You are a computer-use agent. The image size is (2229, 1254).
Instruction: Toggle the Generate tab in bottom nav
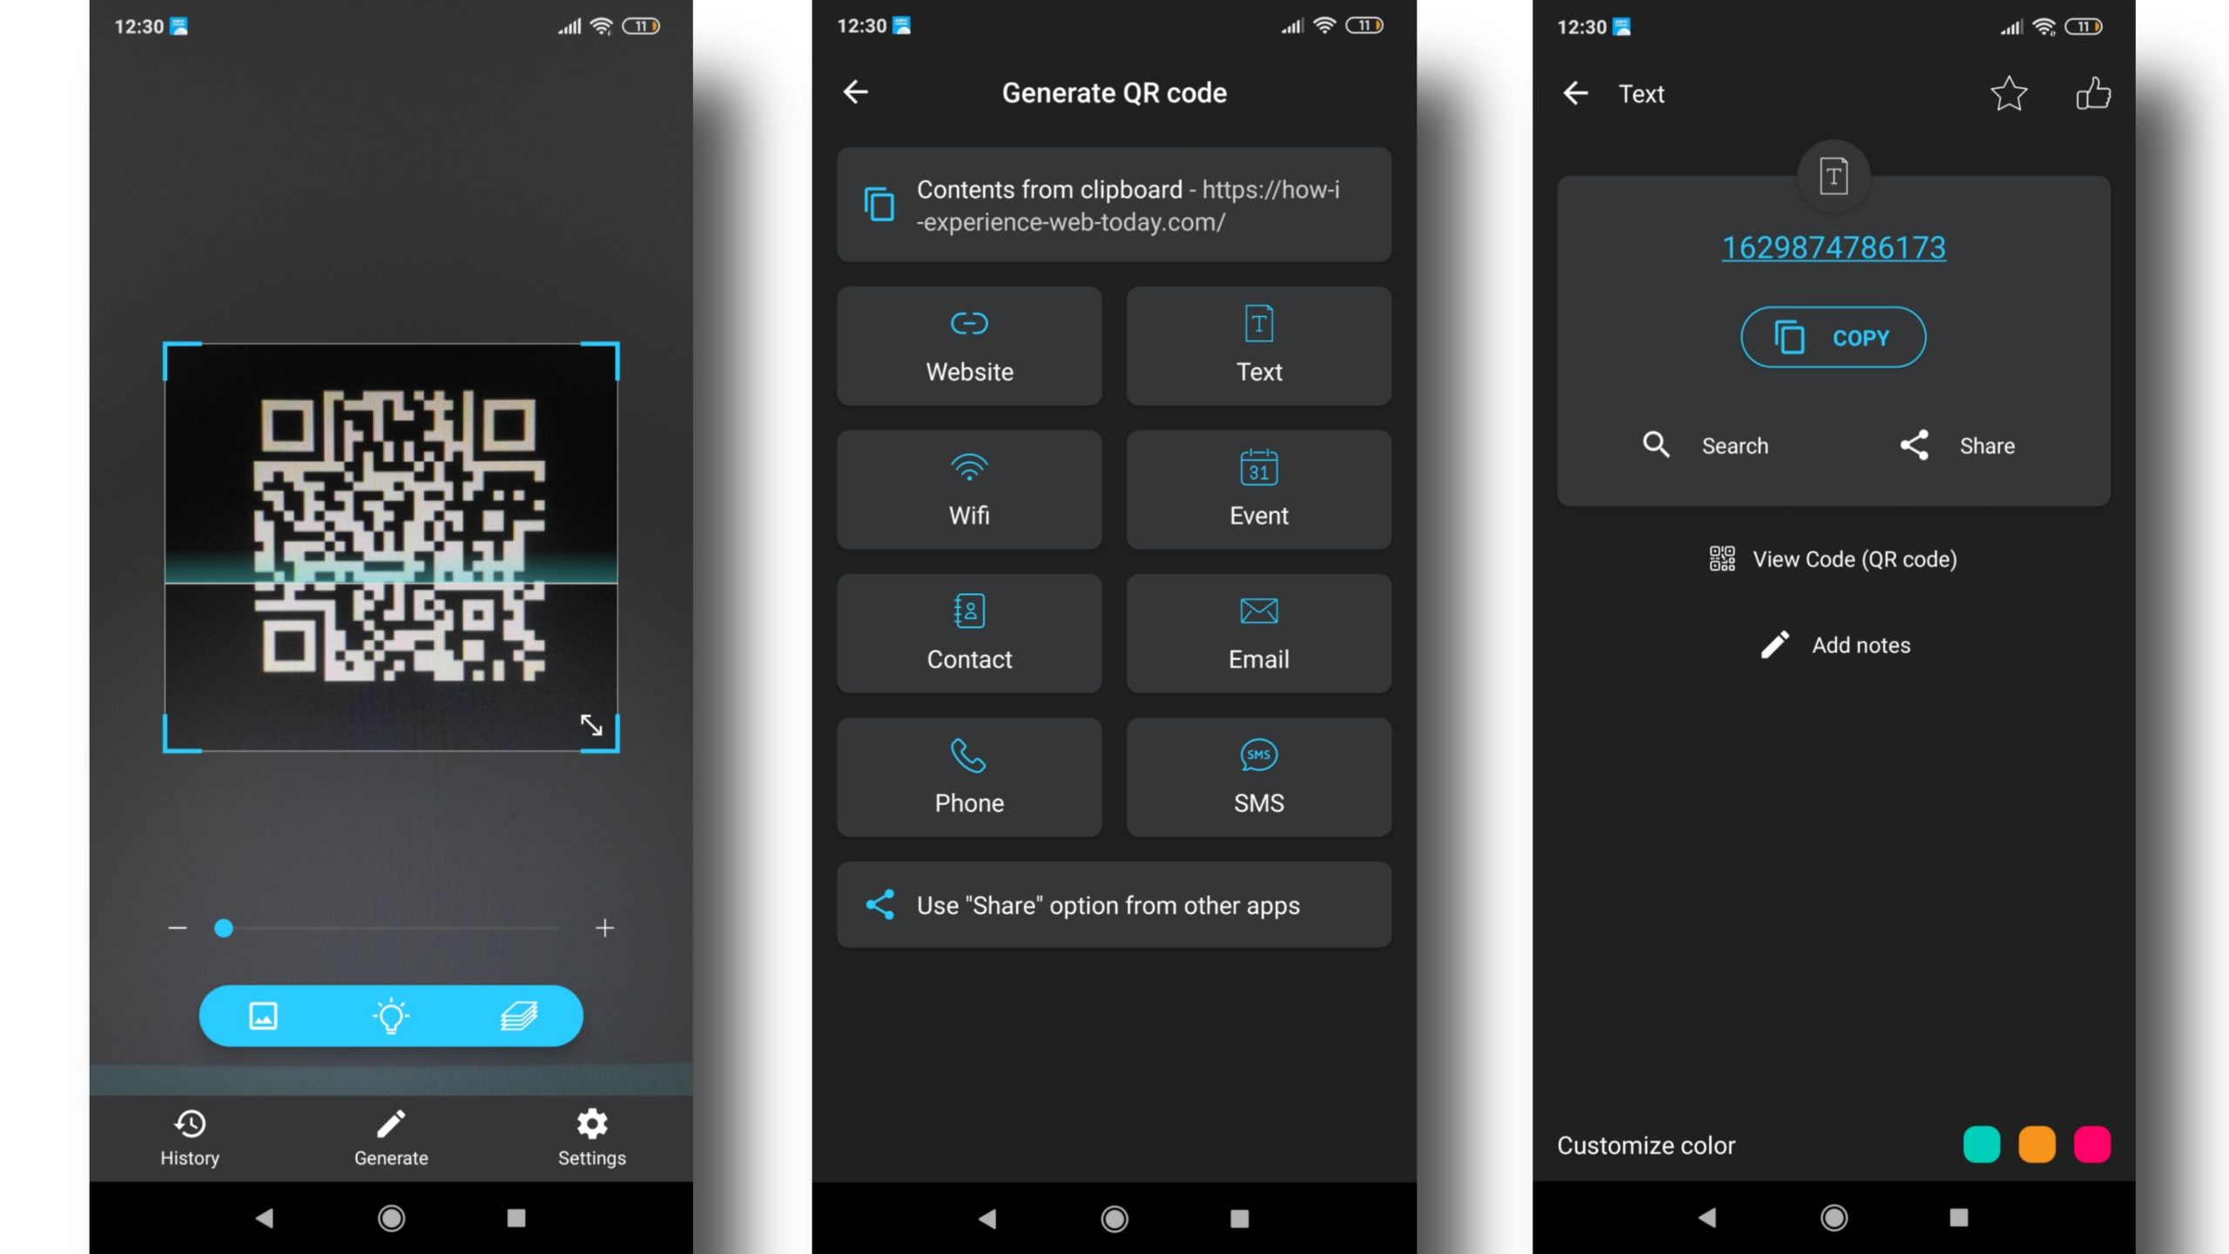point(390,1136)
